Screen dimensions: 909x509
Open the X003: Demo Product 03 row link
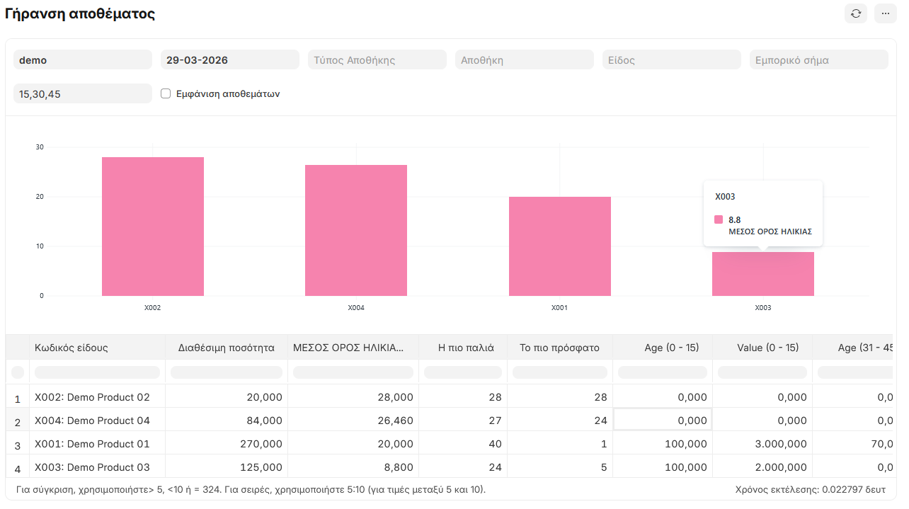point(92,467)
